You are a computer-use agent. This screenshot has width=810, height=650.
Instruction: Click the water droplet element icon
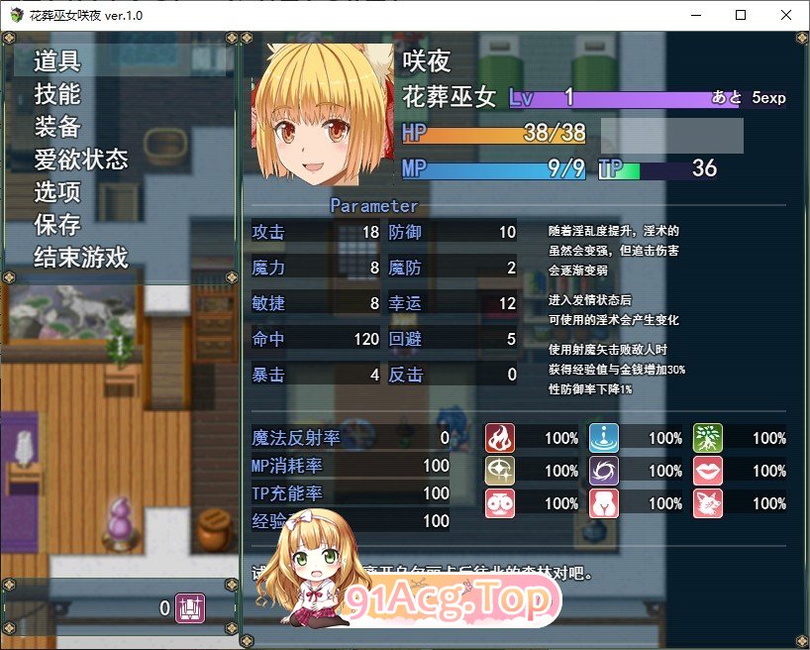pyautogui.click(x=604, y=438)
